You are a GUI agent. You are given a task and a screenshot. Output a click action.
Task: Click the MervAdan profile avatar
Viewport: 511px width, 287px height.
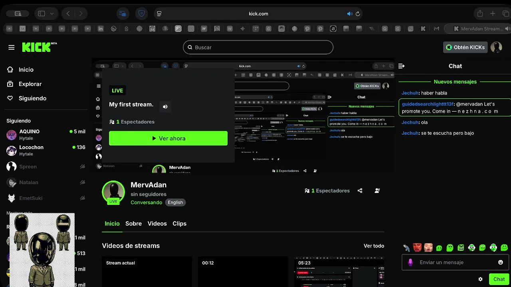pyautogui.click(x=113, y=192)
